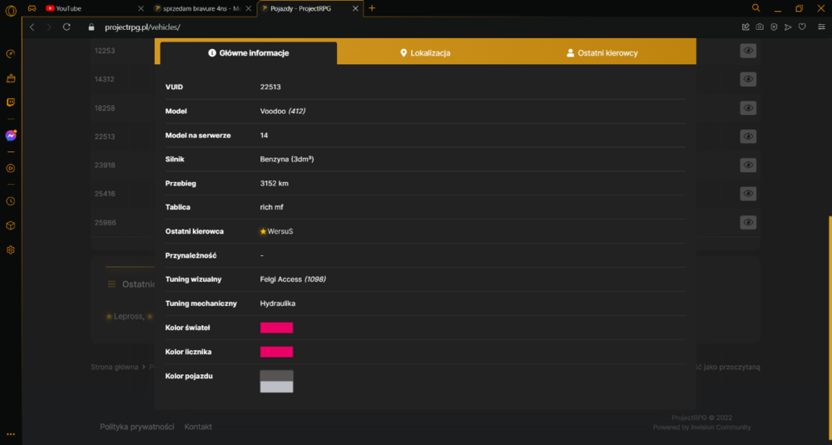Open browser history clock icon
Image resolution: width=832 pixels, height=445 pixels.
point(11,201)
